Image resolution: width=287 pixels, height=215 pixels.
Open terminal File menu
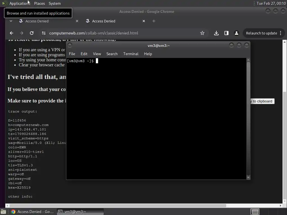tap(72, 54)
